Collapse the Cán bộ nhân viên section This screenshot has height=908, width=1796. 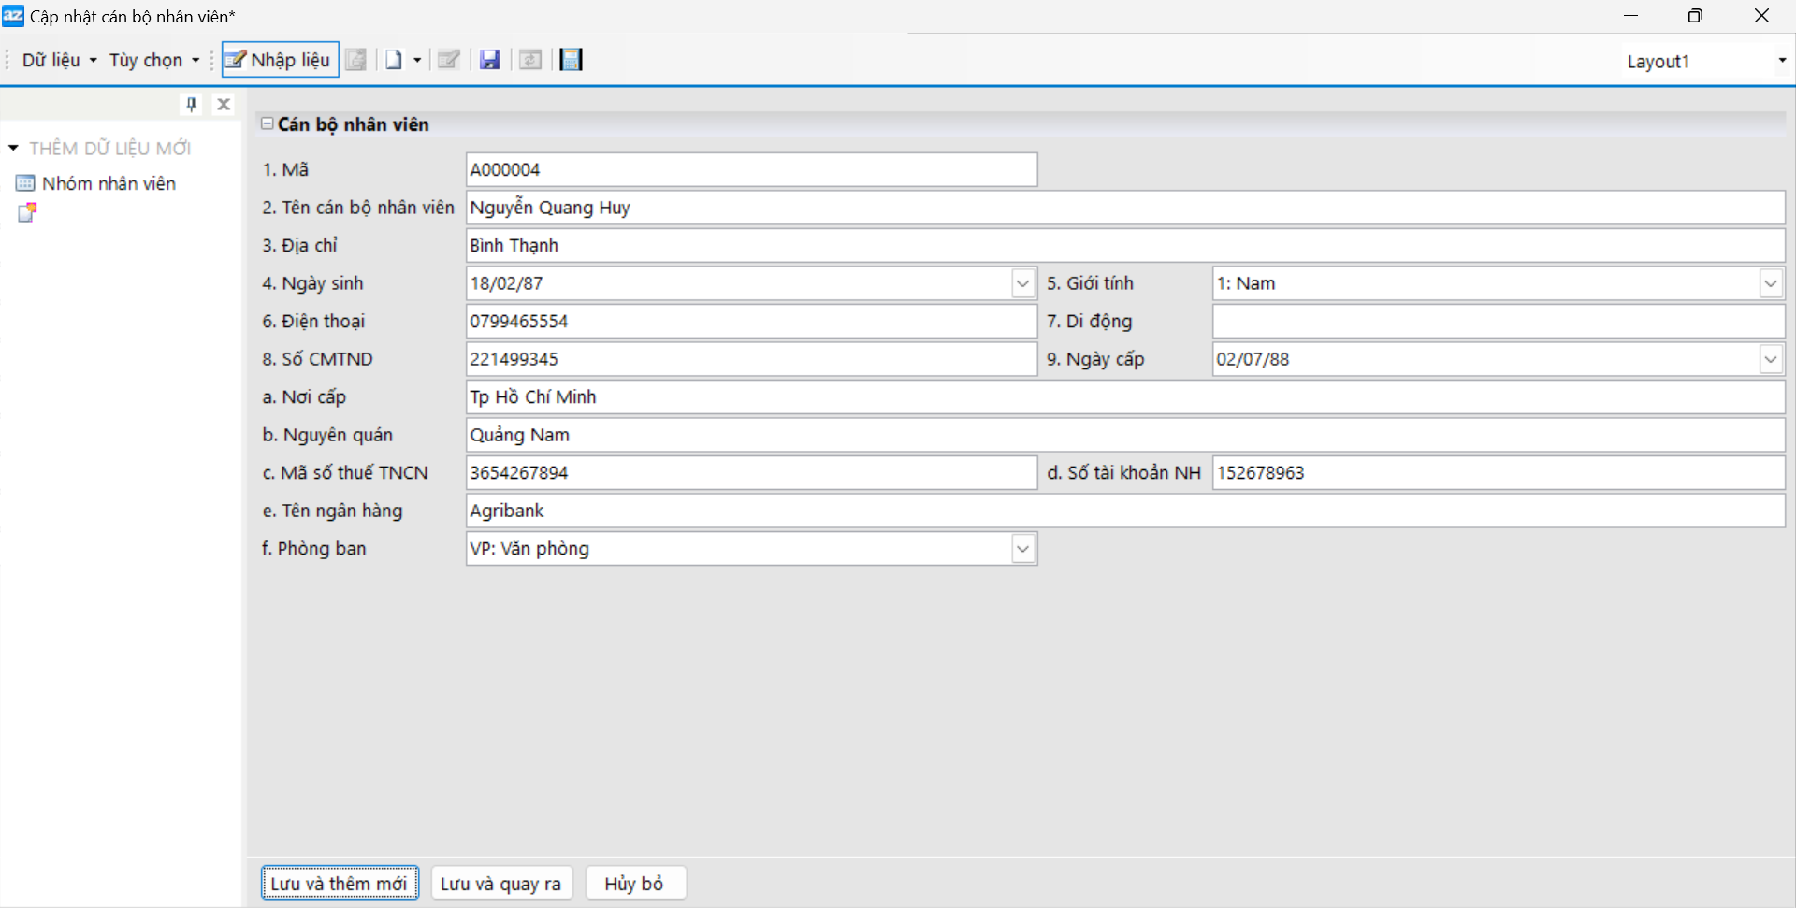point(268,123)
